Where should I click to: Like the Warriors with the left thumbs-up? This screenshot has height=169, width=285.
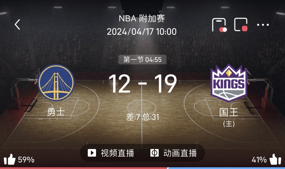10,159
